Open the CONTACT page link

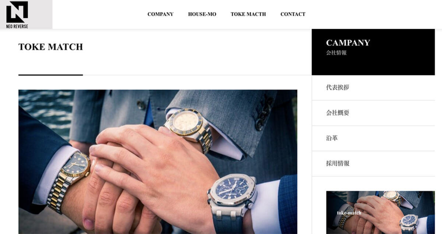point(293,14)
